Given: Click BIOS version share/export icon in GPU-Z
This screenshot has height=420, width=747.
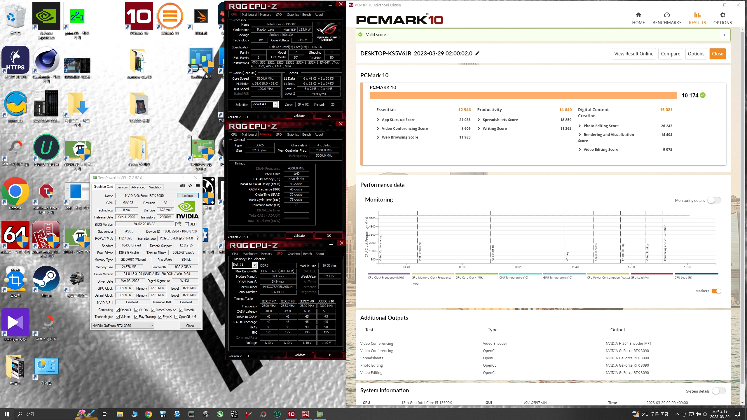Looking at the screenshot, I should (x=178, y=224).
